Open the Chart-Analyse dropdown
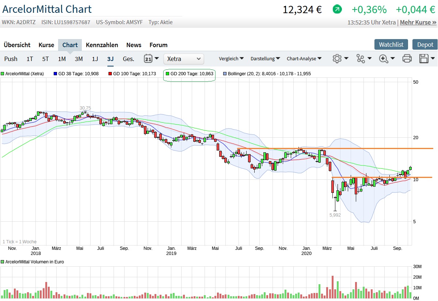 301,58
